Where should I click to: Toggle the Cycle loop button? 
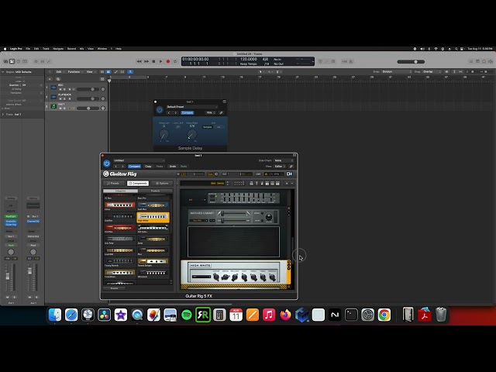coord(175,61)
